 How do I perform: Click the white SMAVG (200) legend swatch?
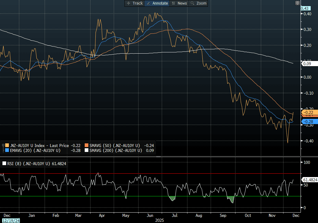point(87,150)
